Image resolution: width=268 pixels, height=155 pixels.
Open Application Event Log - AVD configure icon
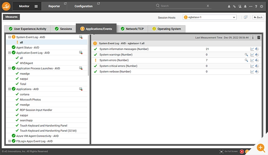tap(81, 53)
